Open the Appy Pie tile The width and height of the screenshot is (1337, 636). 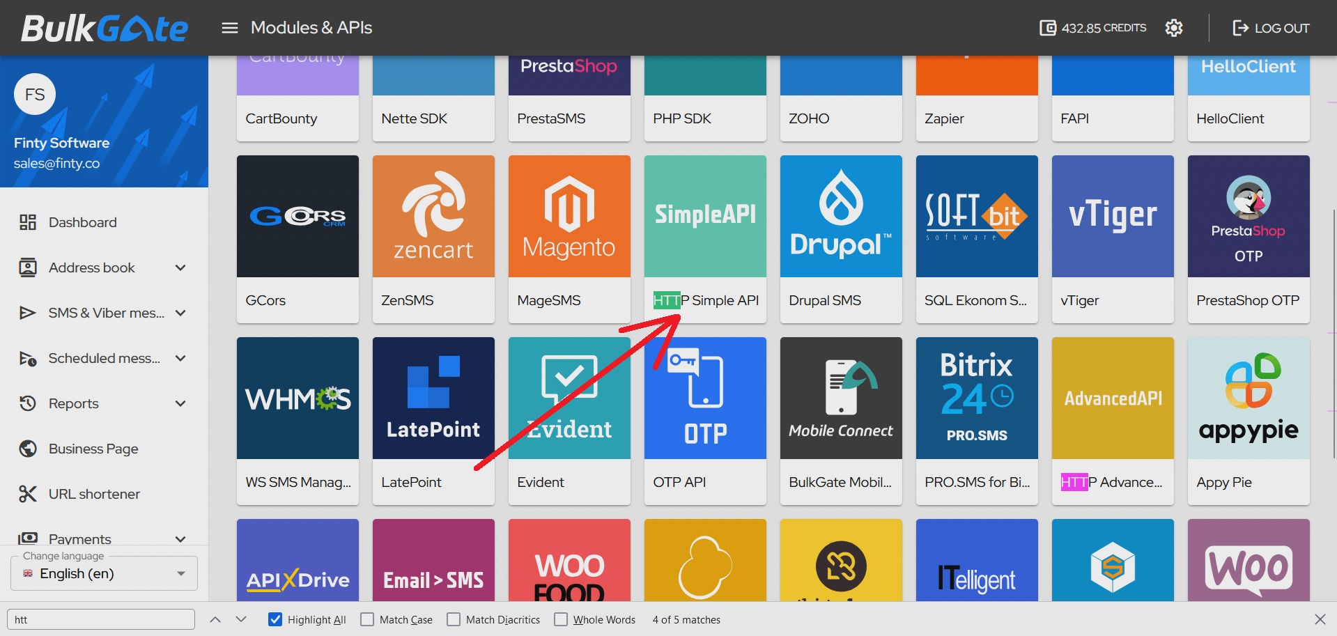click(x=1249, y=421)
